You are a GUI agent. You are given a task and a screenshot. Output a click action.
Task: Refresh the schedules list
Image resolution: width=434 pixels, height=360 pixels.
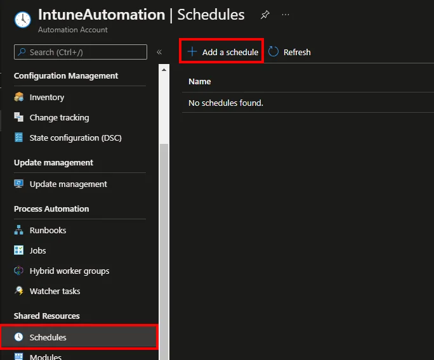289,52
